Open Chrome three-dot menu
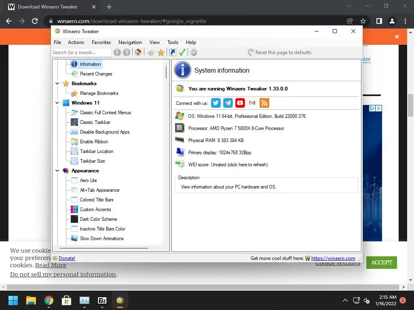Screen dimensions: 414x310 [x=405, y=21]
